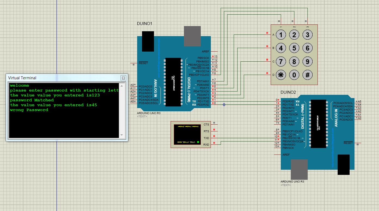Close the Virtual Terminal window
379x211 pixels.
tap(123, 78)
